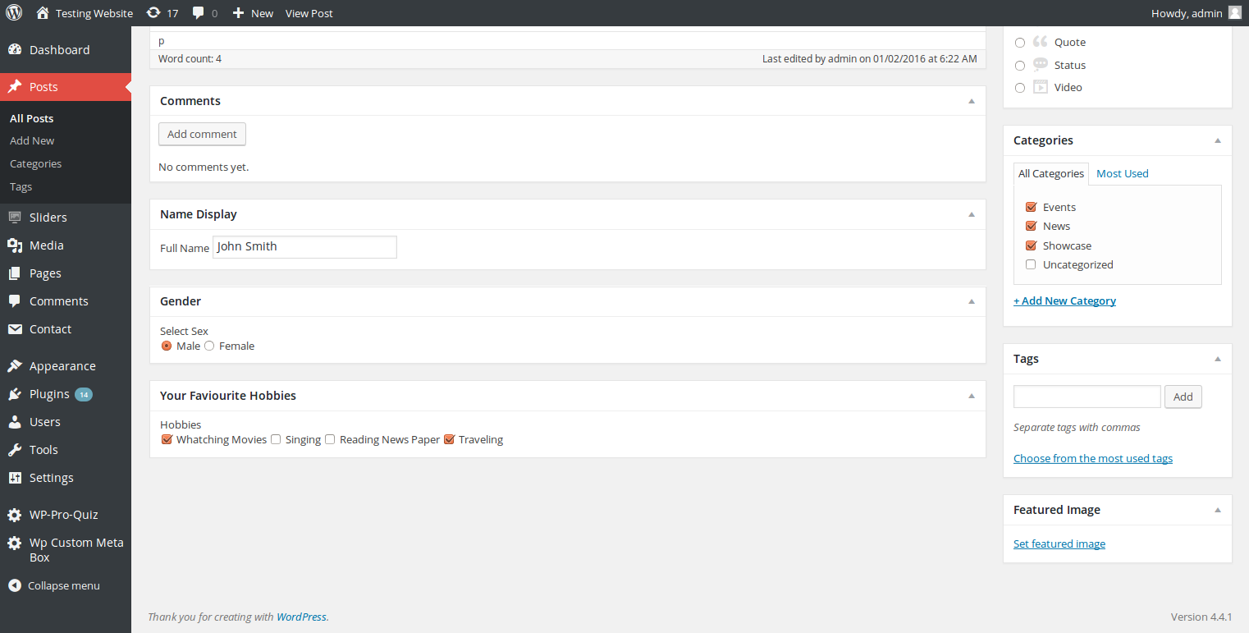The image size is (1249, 633).
Task: Click the WordPress footer link
Action: [301, 617]
